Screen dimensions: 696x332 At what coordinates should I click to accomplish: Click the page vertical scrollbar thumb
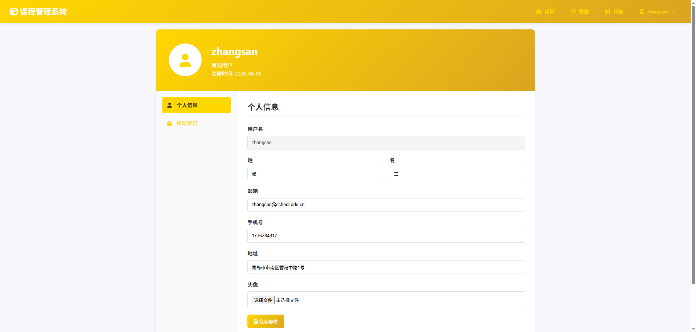click(x=693, y=145)
